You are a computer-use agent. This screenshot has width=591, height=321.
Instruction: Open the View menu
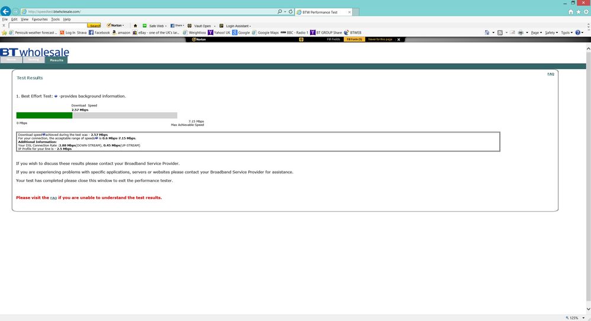[24, 20]
